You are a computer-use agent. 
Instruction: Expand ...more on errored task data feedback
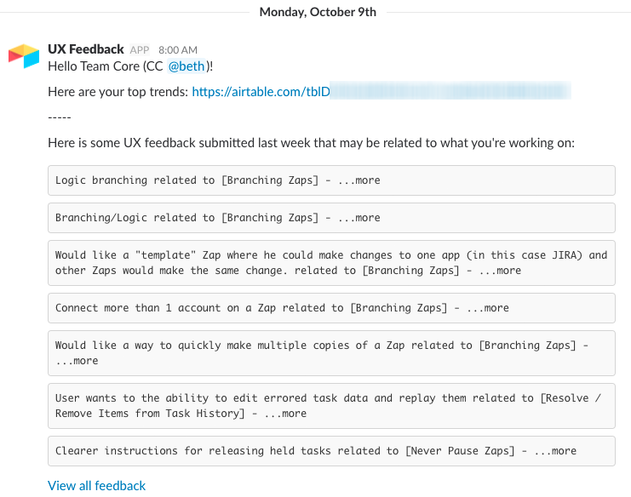285,414
